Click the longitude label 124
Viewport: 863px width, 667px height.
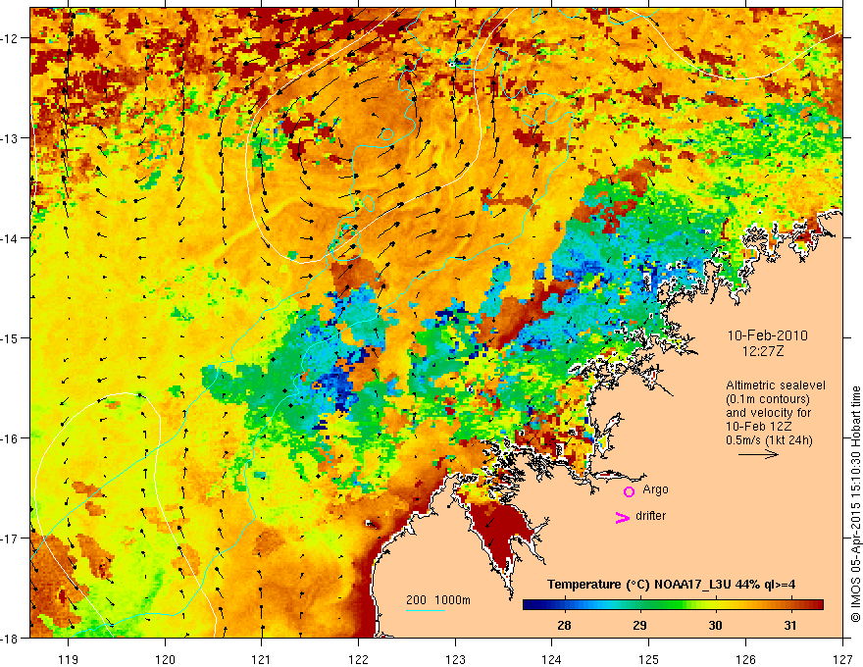click(x=552, y=659)
